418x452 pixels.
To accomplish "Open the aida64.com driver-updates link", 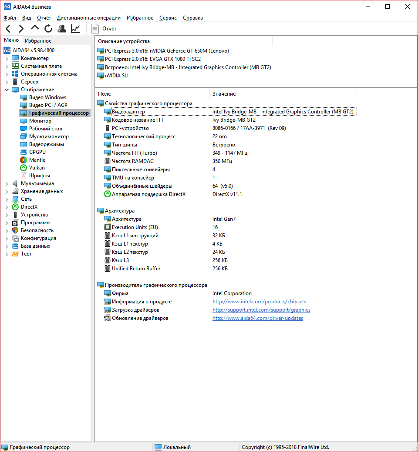I will 258,318.
